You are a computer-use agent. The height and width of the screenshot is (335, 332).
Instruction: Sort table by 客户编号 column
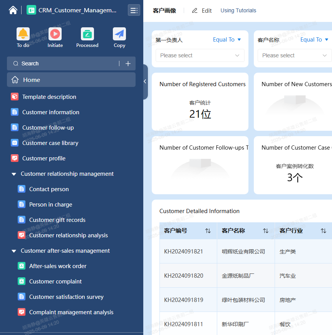pyautogui.click(x=208, y=231)
